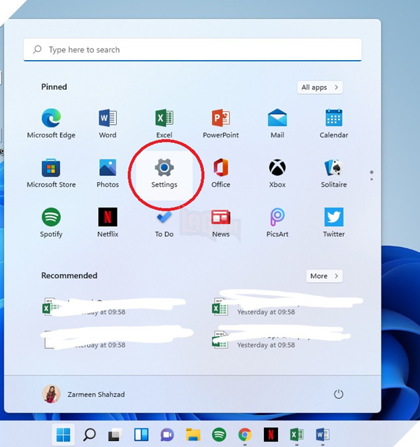Open Chat (Teams) in taskbar
This screenshot has width=420, height=447.
tap(167, 435)
